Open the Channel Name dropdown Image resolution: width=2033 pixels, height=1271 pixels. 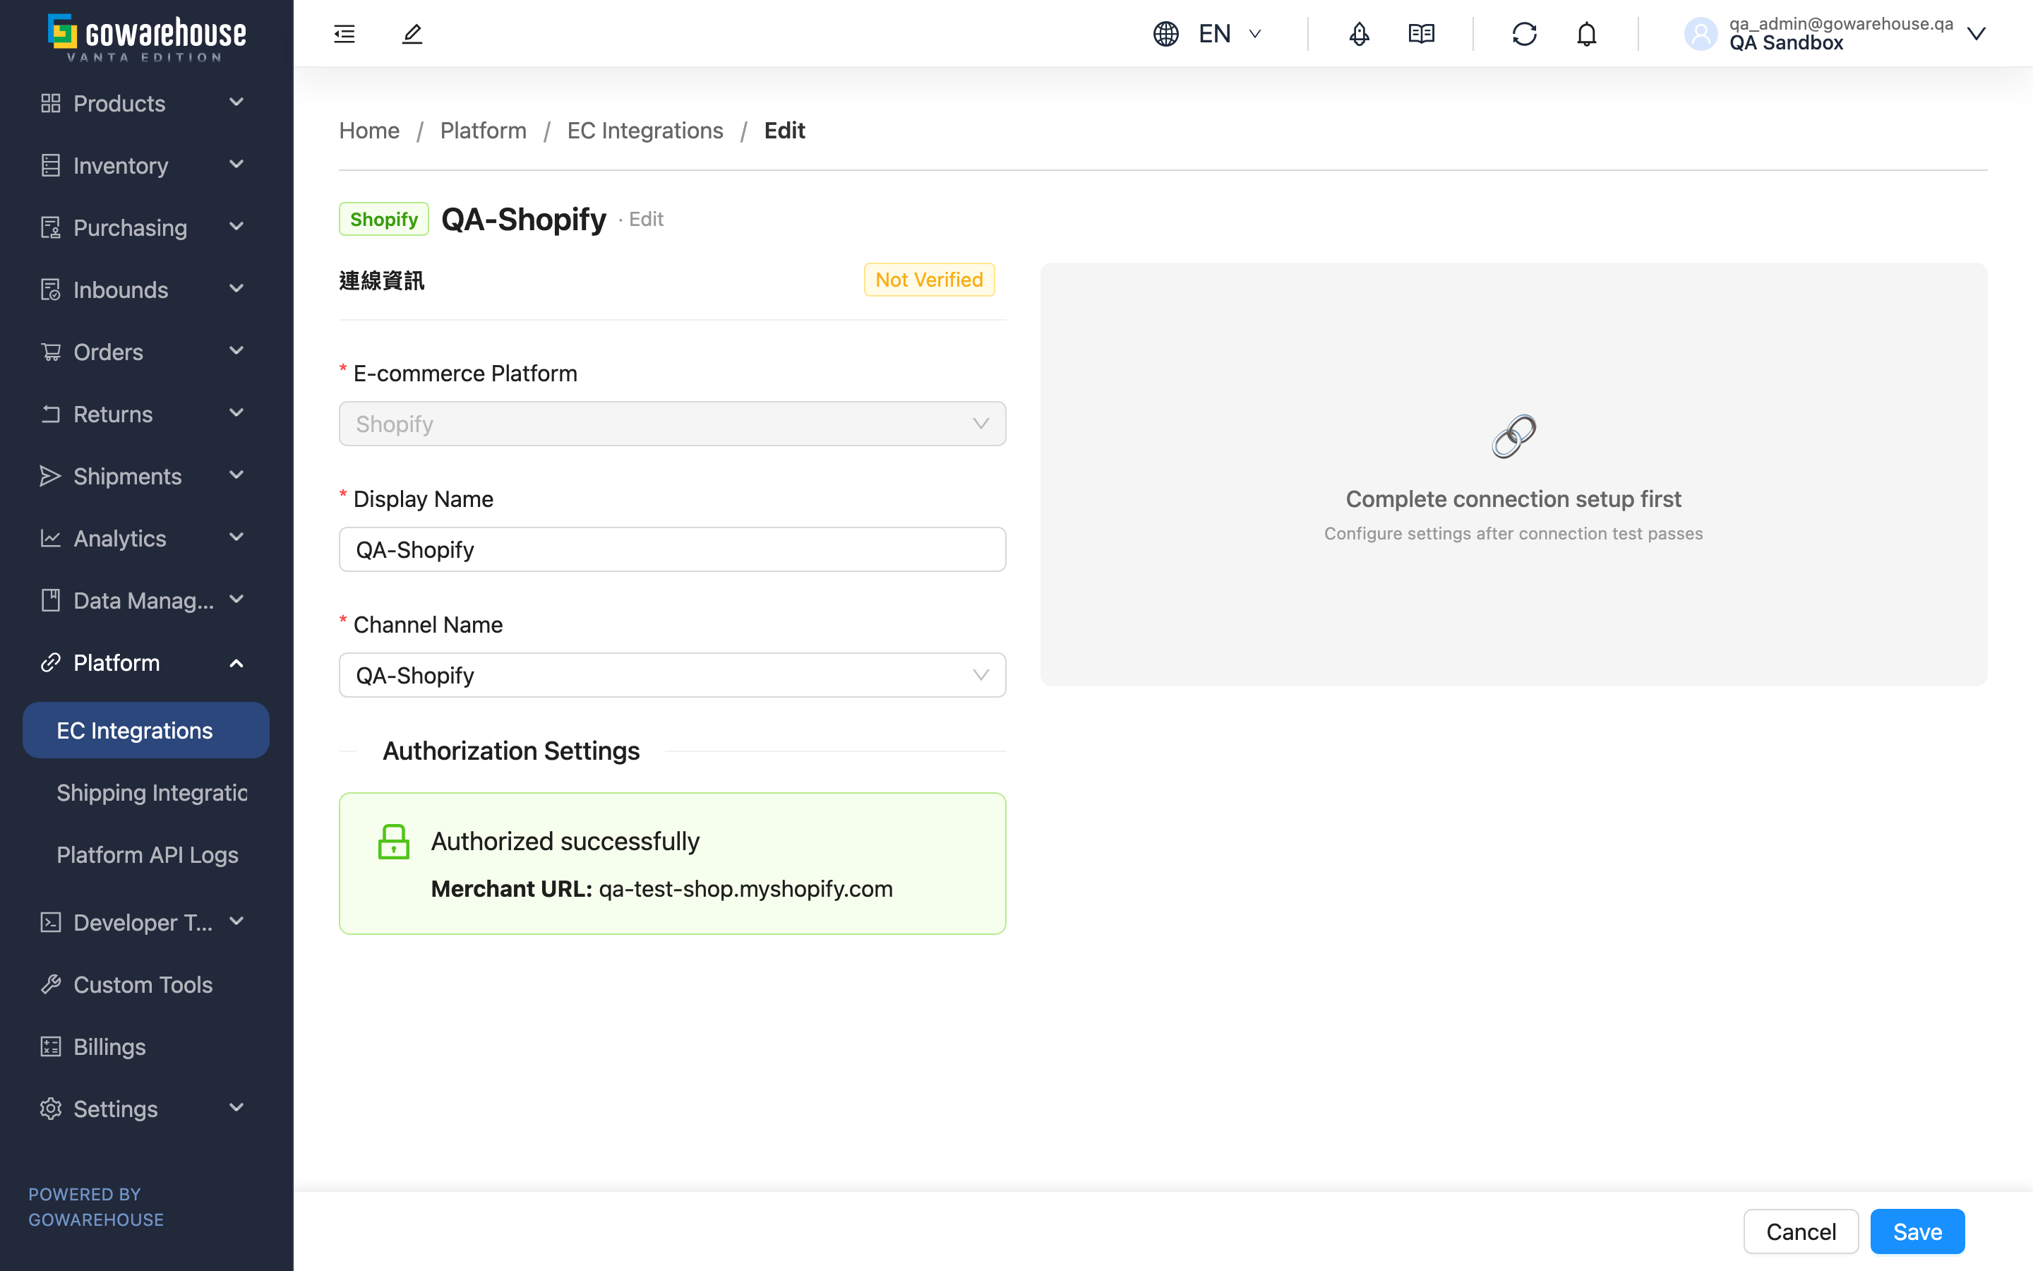click(x=672, y=675)
